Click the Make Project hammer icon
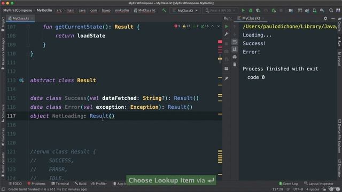 click(x=164, y=10)
